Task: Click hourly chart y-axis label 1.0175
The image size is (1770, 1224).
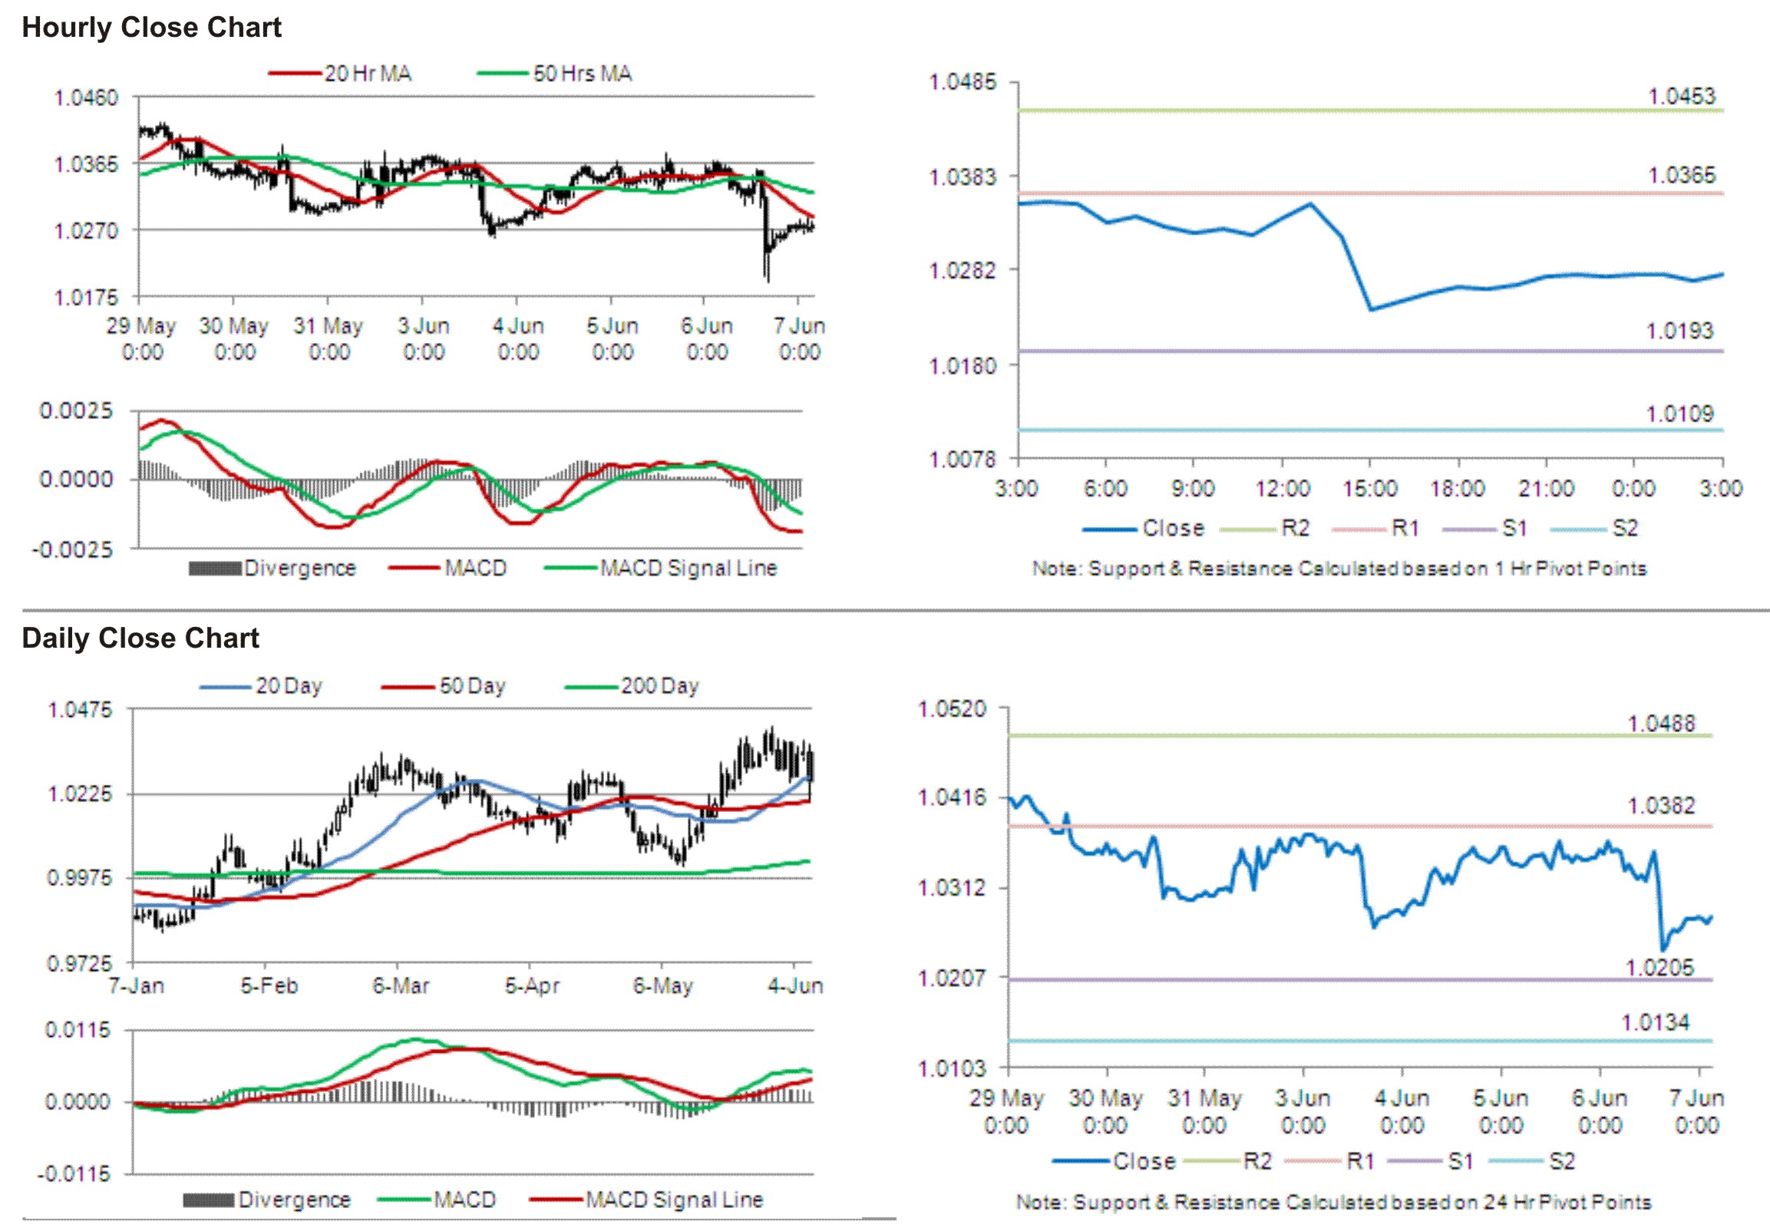Action: click(x=86, y=298)
